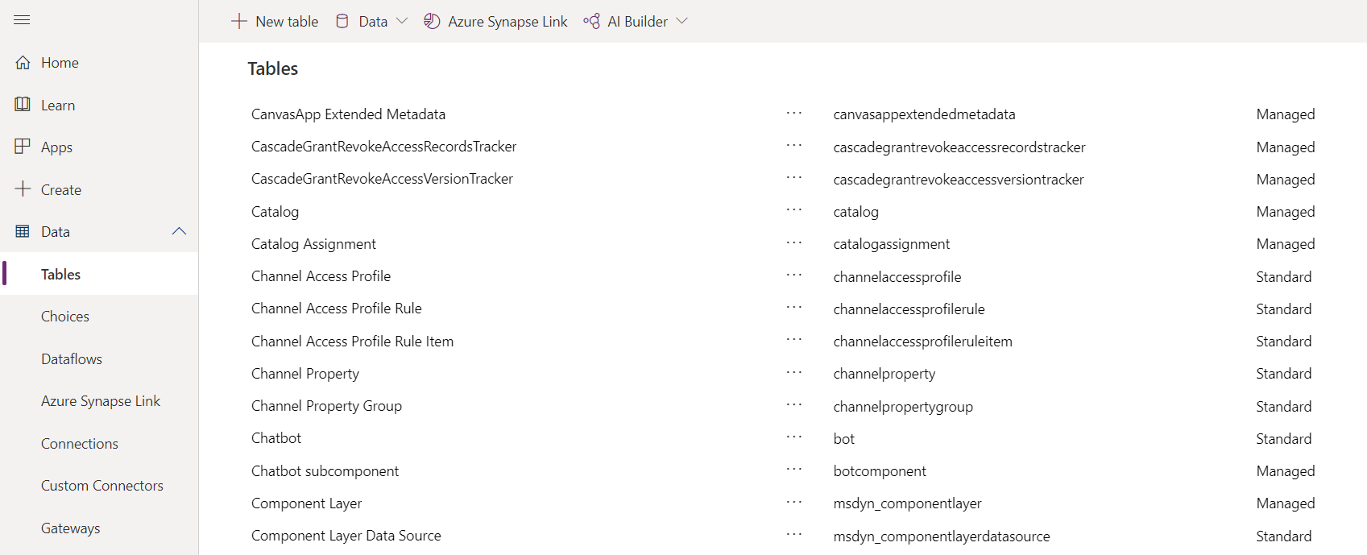Expand the Data dropdown in the toolbar
Image resolution: width=1367 pixels, height=555 pixels.
(402, 22)
